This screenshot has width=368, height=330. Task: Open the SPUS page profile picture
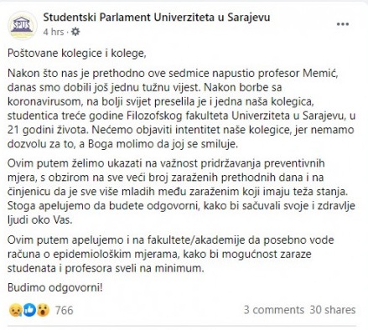coord(22,25)
